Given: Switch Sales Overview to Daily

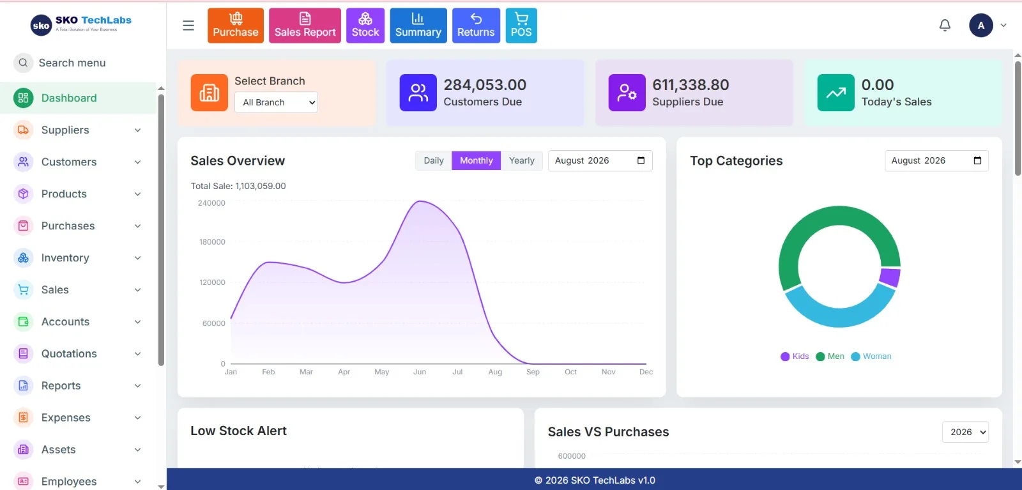Looking at the screenshot, I should [434, 160].
